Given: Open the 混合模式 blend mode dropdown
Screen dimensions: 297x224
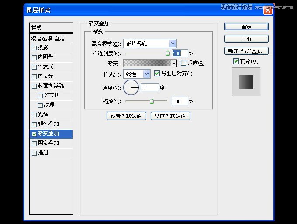Looking at the screenshot, I should tap(150, 44).
